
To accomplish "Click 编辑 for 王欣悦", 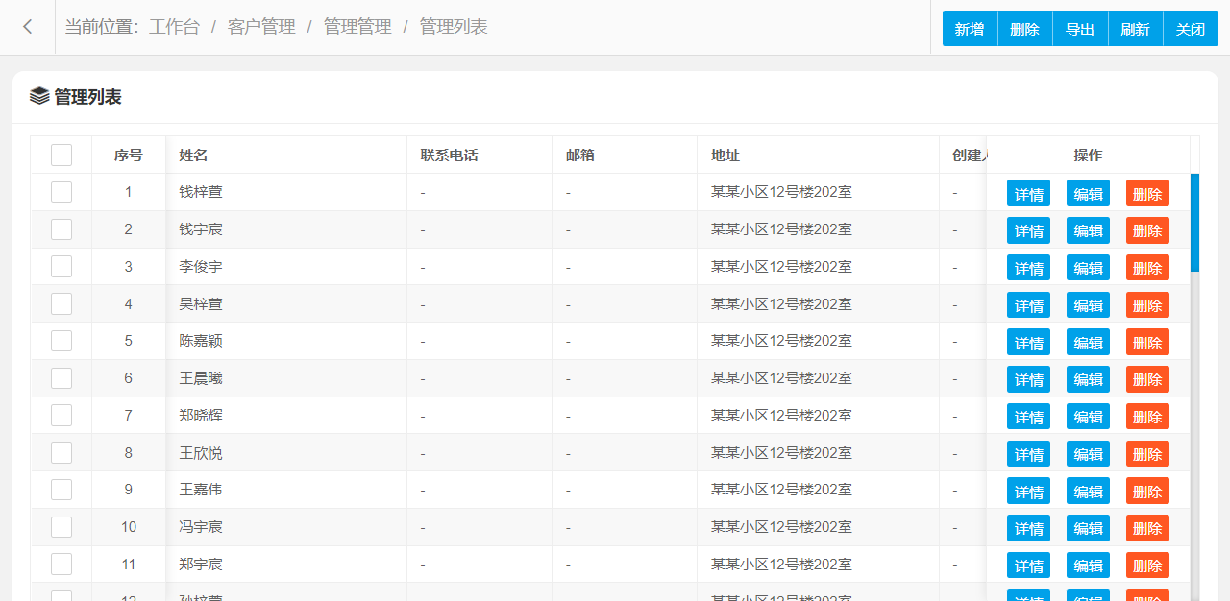I will [1088, 453].
